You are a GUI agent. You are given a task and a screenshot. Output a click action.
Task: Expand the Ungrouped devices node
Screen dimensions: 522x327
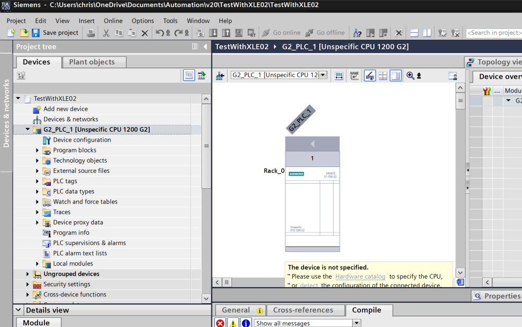coord(28,274)
